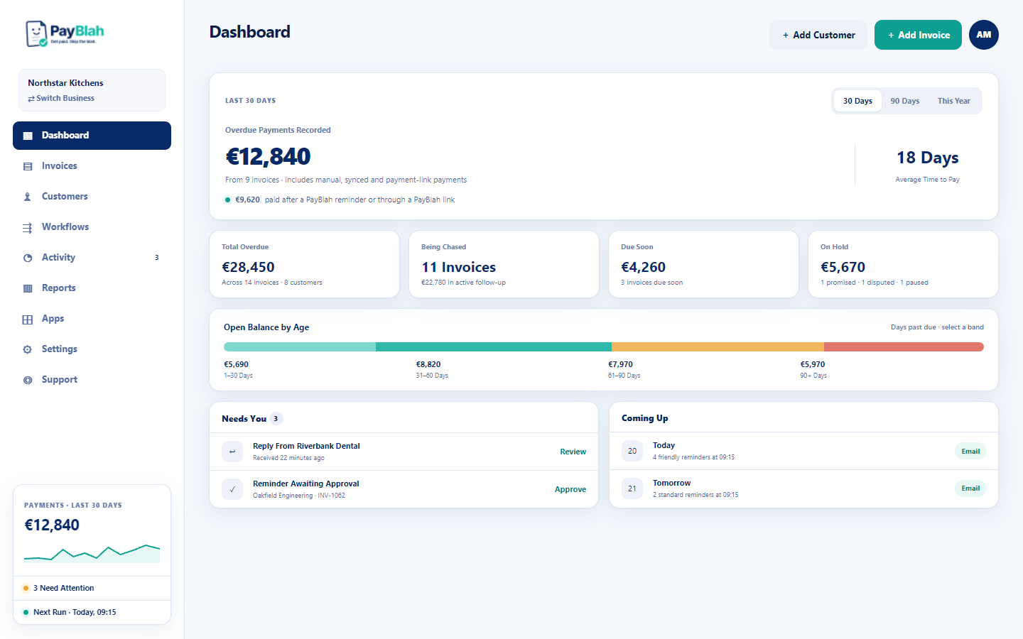1023x639 pixels.
Task: Click the Support lifebuoy icon
Action: coord(28,380)
